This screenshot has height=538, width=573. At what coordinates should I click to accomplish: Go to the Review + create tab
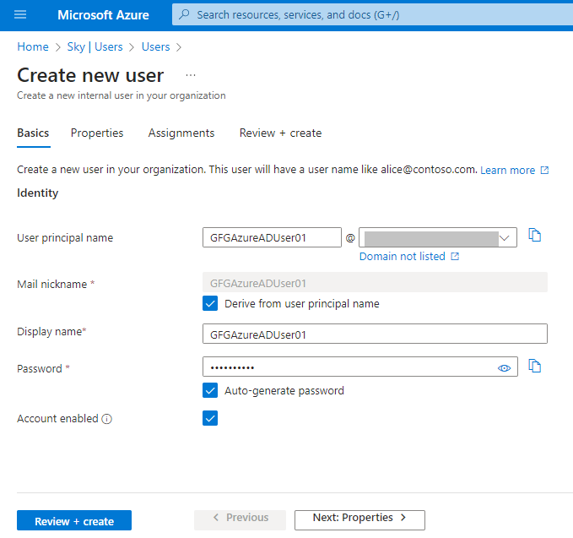(280, 133)
